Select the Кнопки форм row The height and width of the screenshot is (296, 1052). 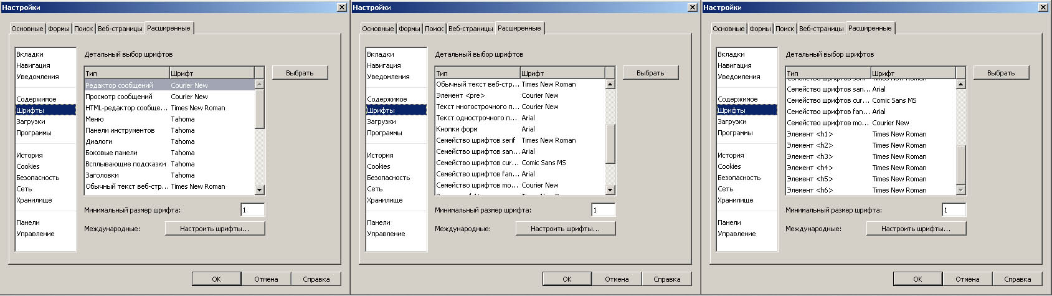pyautogui.click(x=520, y=129)
